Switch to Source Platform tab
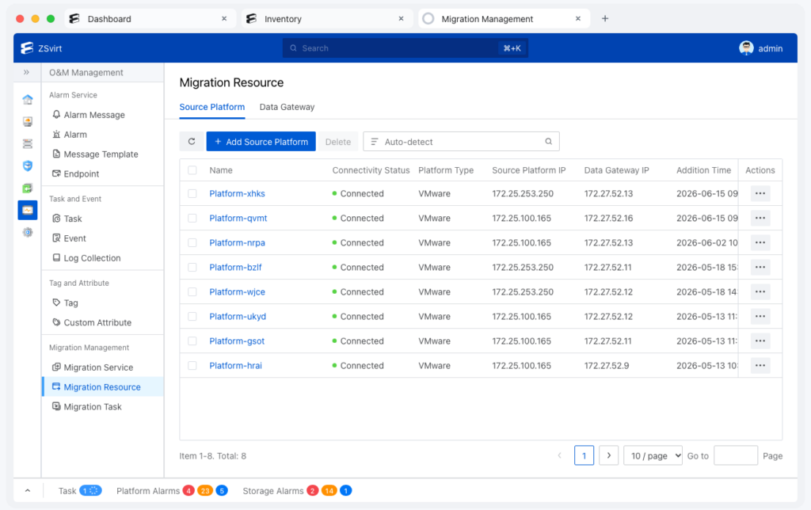Screen dimensions: 811x510 point(212,107)
